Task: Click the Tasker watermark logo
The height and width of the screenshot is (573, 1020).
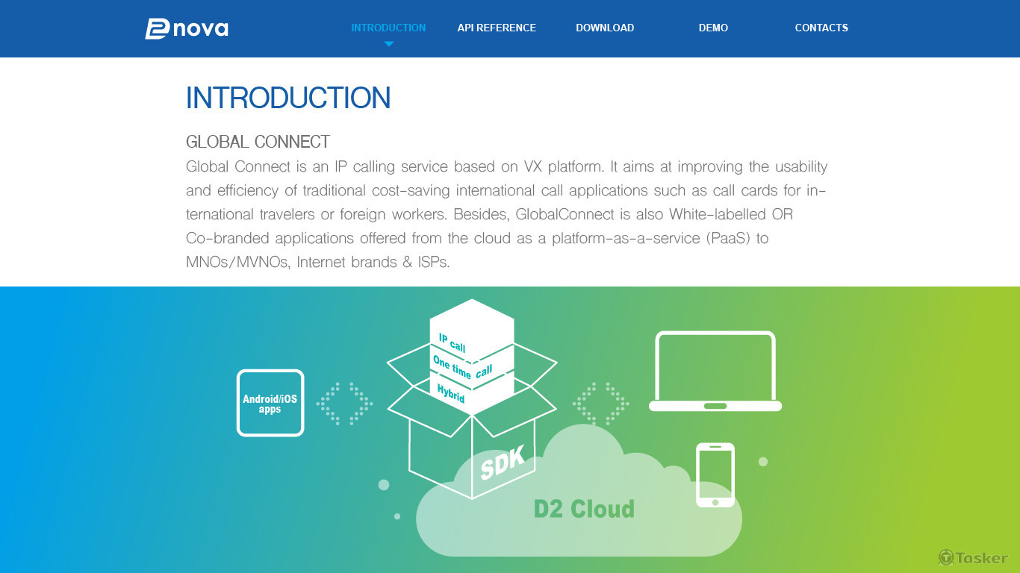Action: click(x=973, y=557)
